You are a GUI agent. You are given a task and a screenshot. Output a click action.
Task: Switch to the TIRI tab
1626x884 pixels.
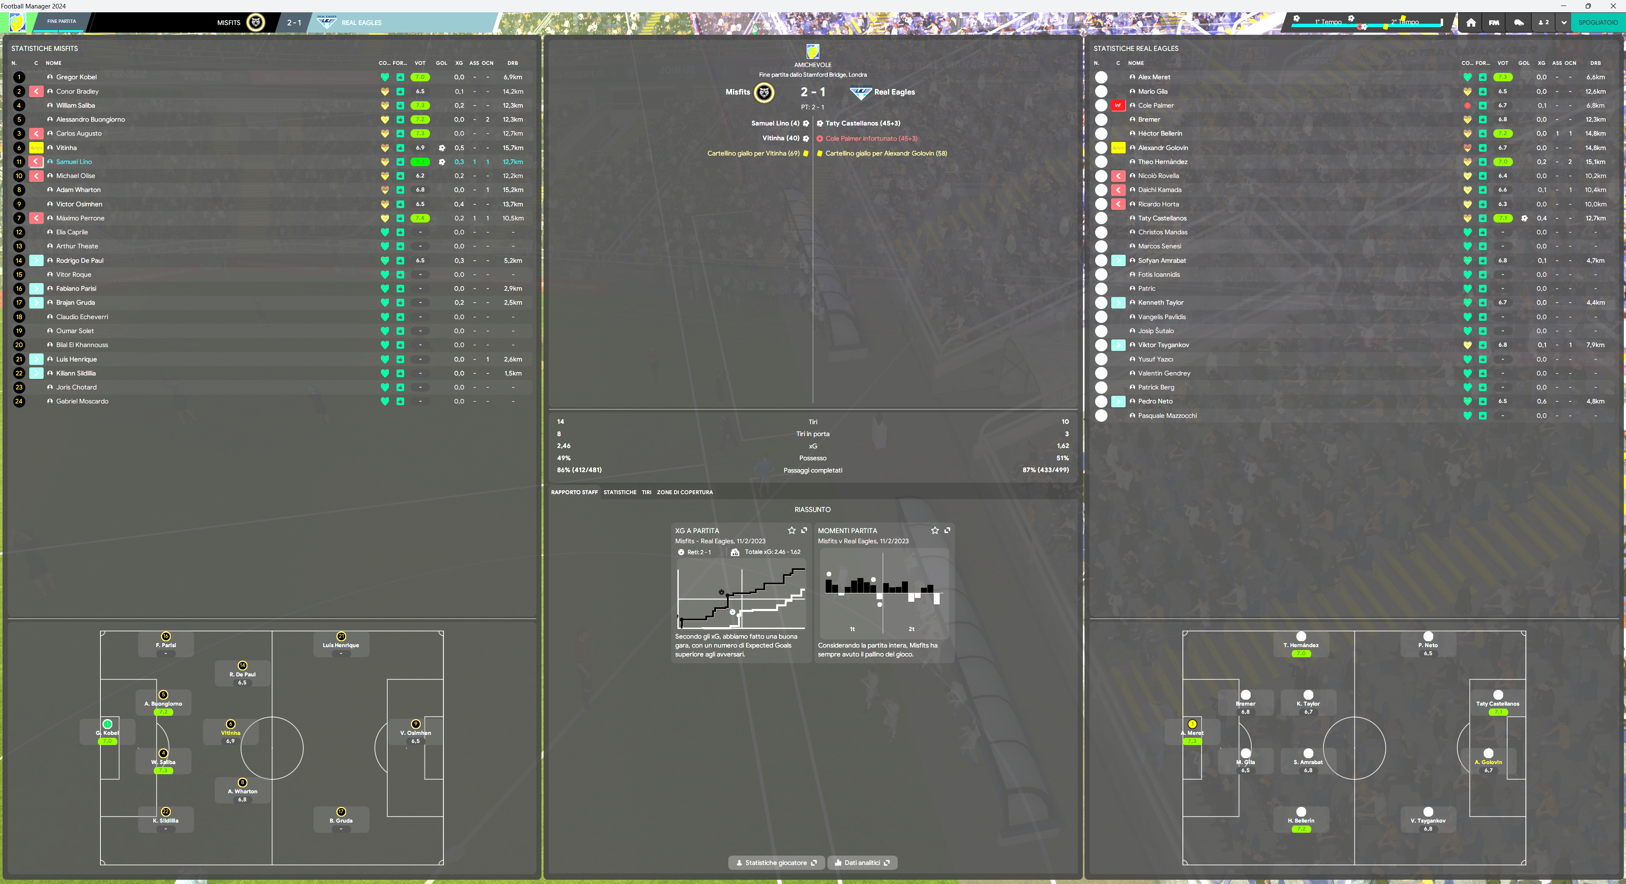coord(647,492)
